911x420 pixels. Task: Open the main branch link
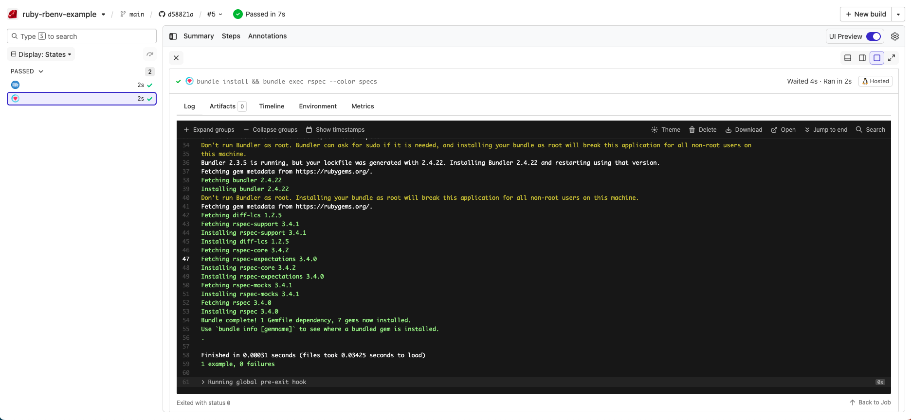tap(132, 15)
